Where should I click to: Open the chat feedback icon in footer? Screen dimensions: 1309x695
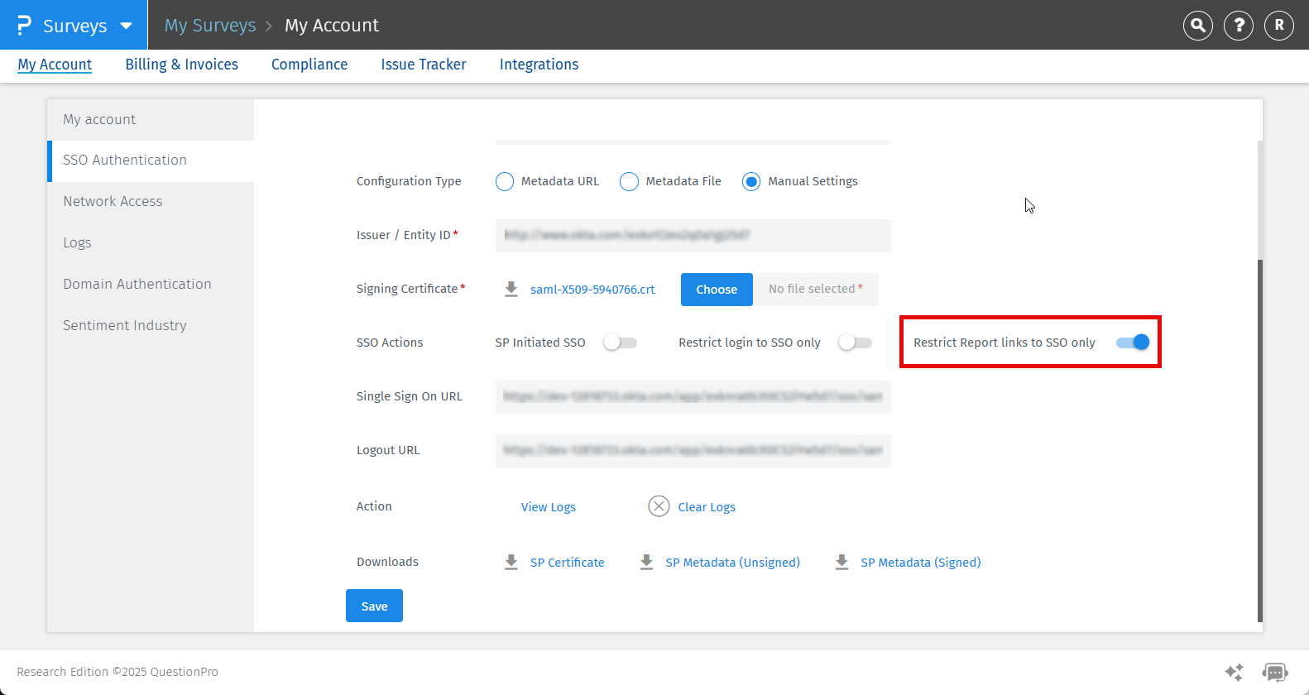1274,672
